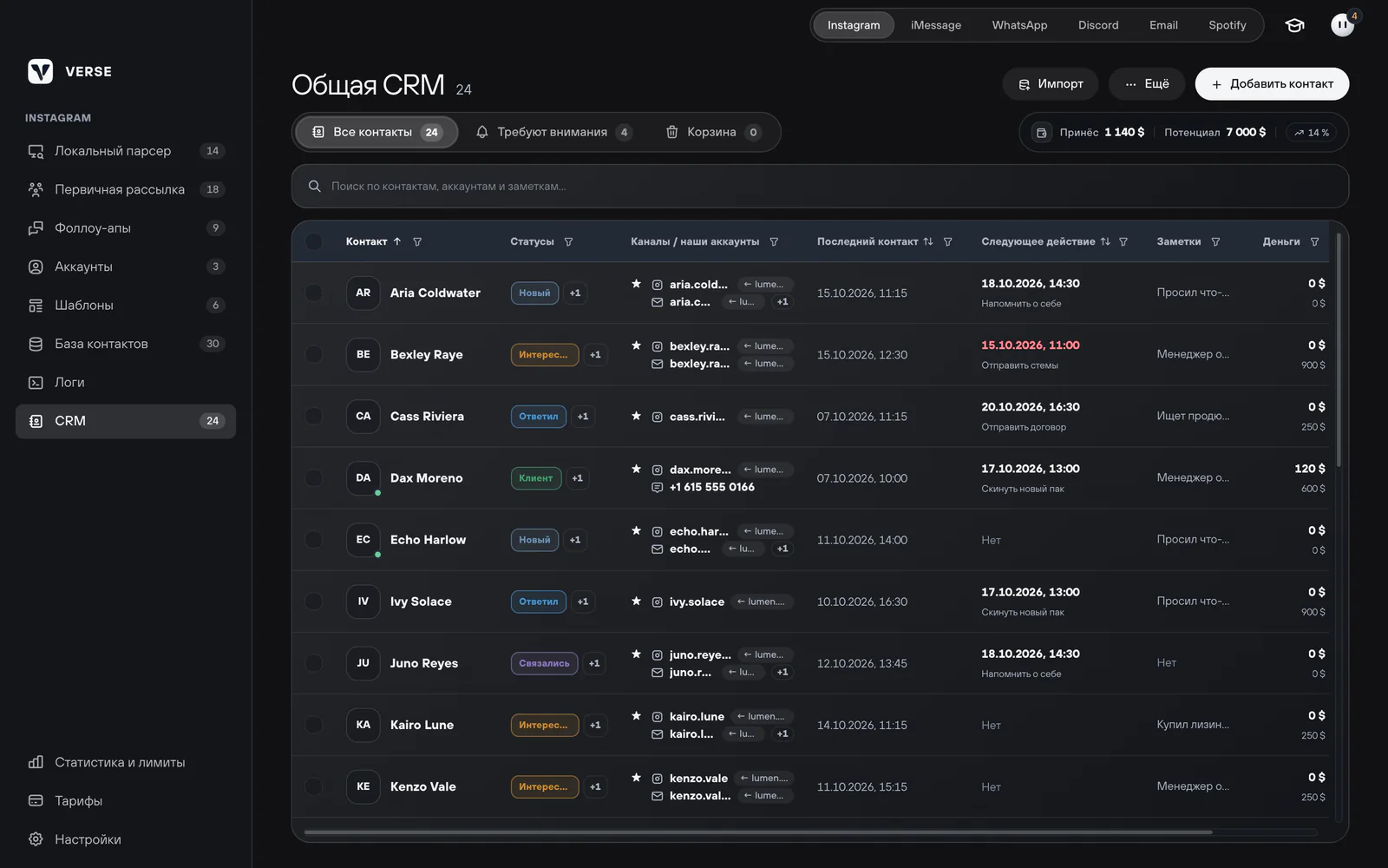Click the mail icon next to kenzo.val...
The width and height of the screenshot is (1388, 868).
(x=658, y=796)
